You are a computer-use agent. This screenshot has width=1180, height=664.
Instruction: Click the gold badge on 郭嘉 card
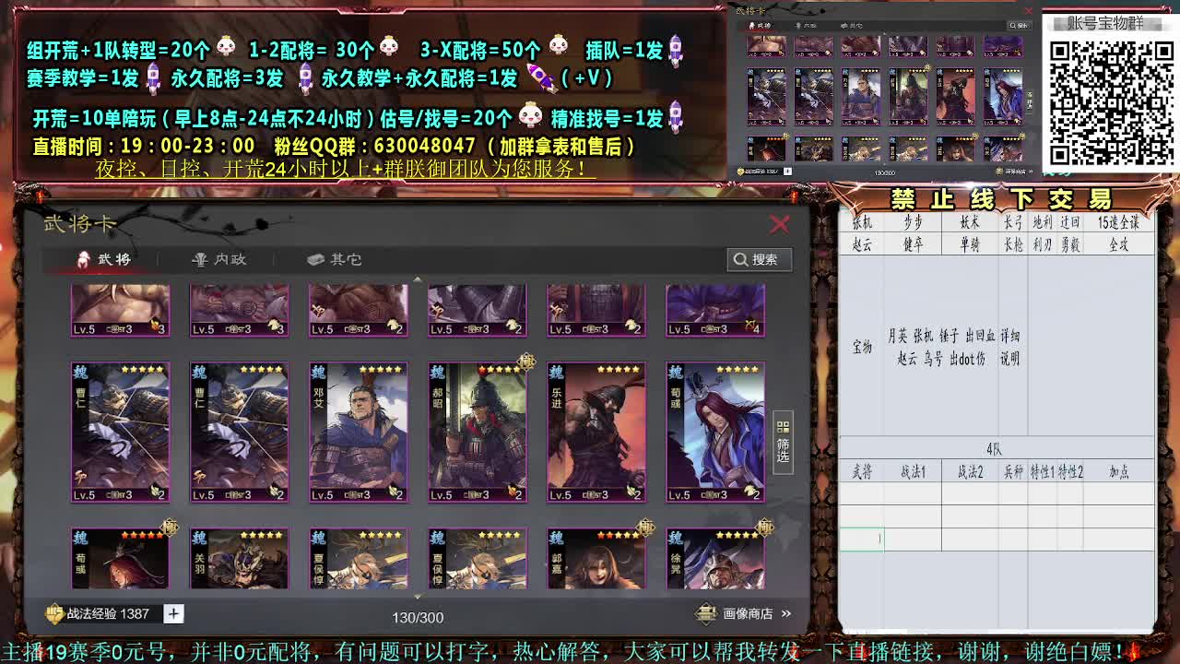(645, 528)
